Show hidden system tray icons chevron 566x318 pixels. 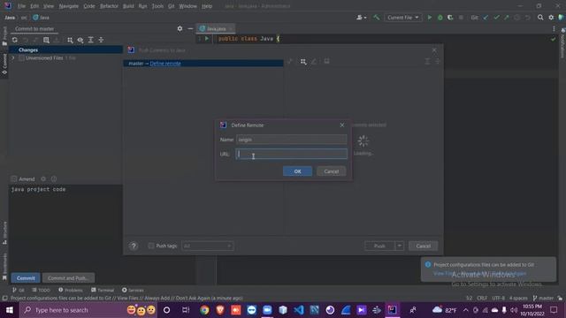pyautogui.click(x=466, y=310)
